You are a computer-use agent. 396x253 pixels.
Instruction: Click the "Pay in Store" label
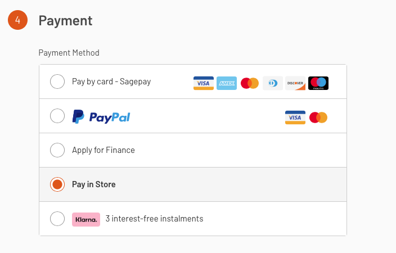pyautogui.click(x=94, y=184)
